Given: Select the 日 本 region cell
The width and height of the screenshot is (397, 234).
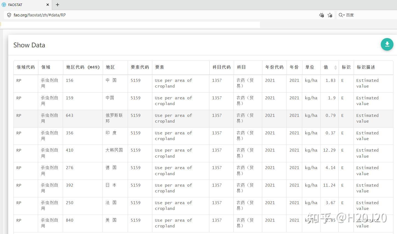Looking at the screenshot, I should [115, 188].
